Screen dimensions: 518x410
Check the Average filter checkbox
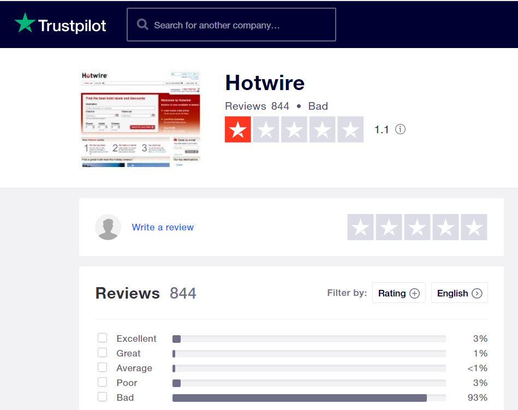tap(103, 367)
